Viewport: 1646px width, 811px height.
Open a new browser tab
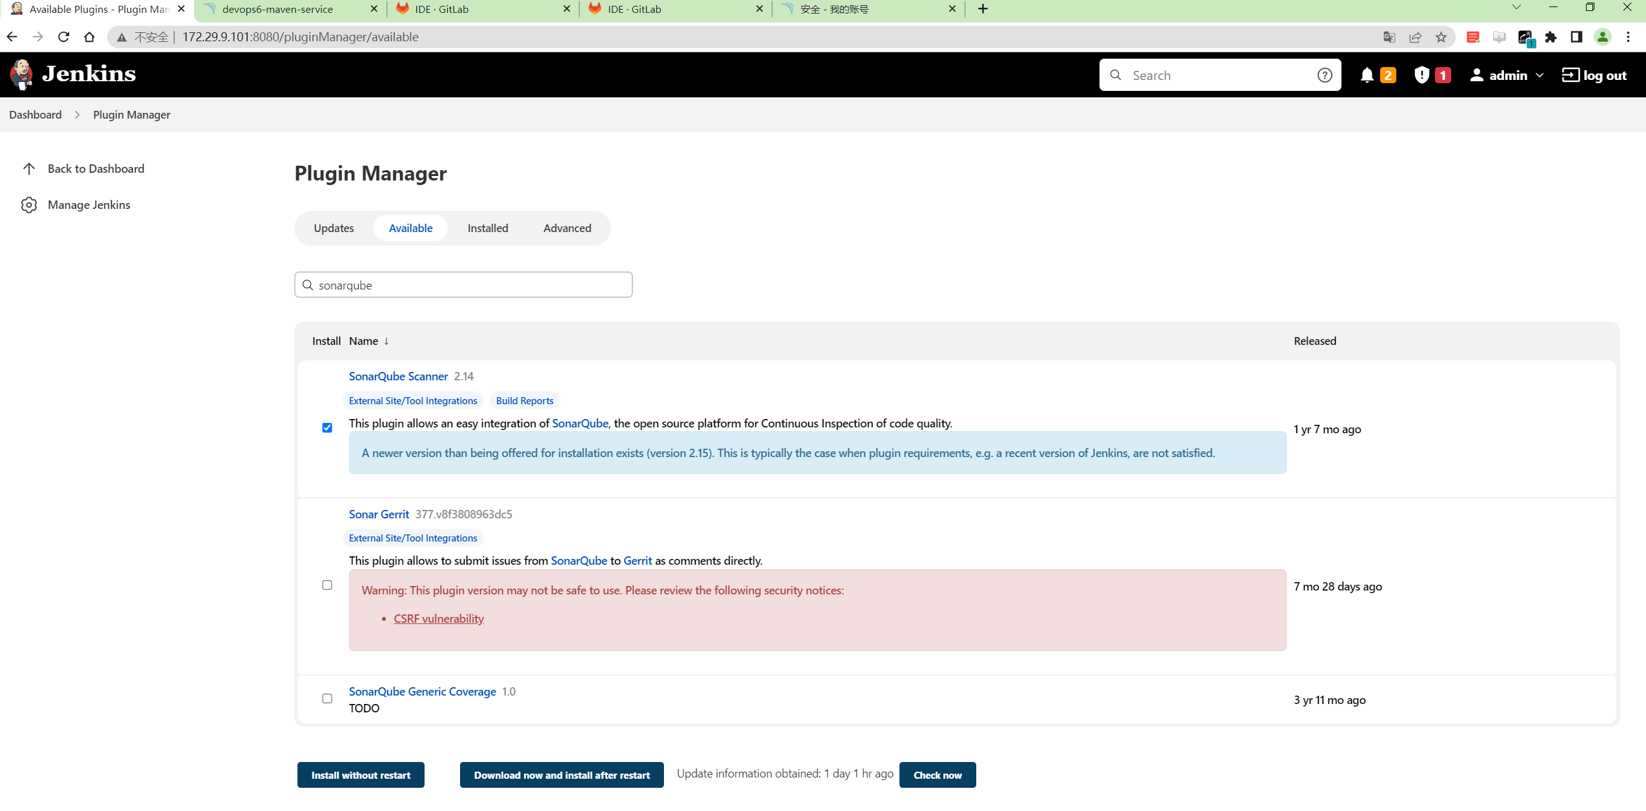[983, 9]
